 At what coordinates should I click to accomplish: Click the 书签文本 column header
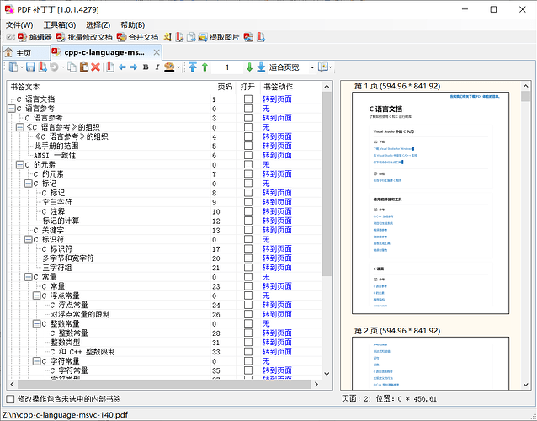click(109, 87)
